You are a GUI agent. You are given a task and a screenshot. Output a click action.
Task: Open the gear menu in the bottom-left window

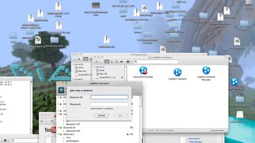pos(6,140)
